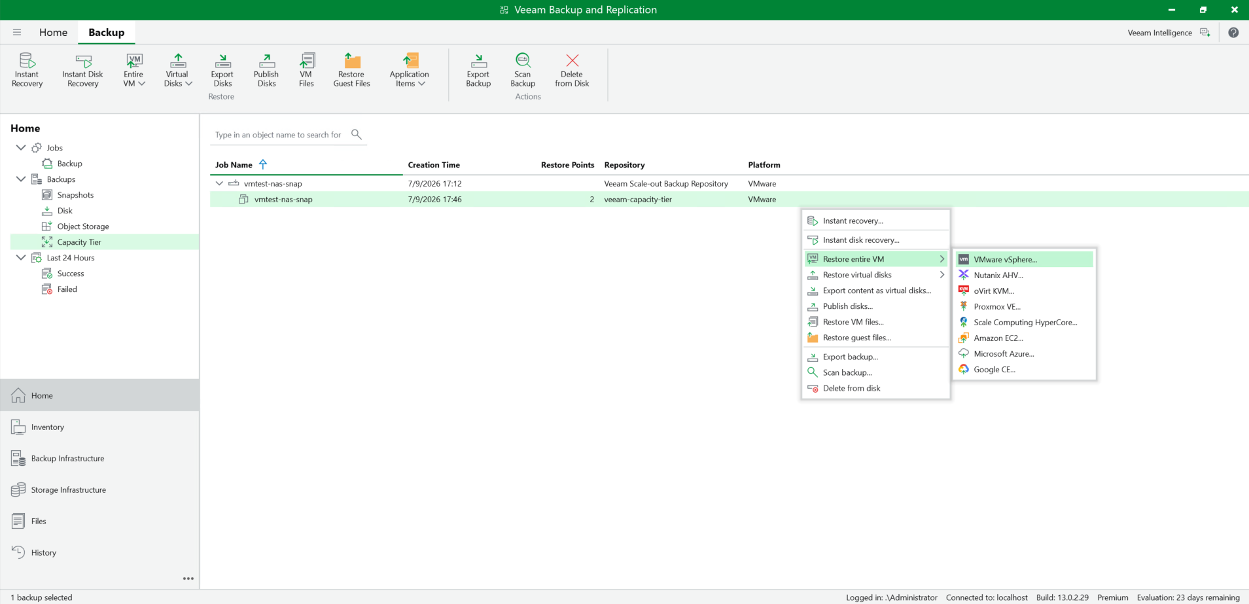Click the Instant Recovery ribbon icon
1249x604 pixels.
(x=27, y=61)
